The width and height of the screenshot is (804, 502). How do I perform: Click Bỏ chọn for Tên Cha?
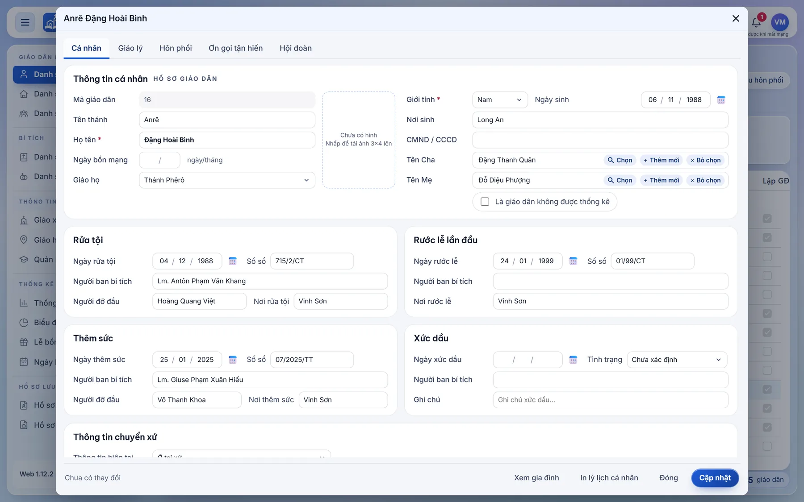click(x=706, y=160)
